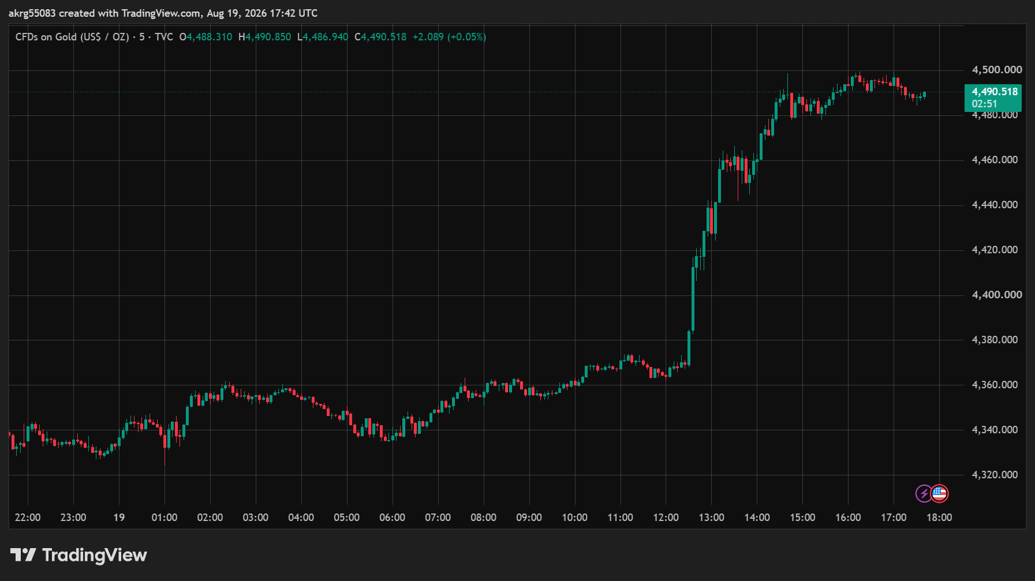Click the 4,340.000 price axis label
1035x581 pixels.
(x=995, y=430)
